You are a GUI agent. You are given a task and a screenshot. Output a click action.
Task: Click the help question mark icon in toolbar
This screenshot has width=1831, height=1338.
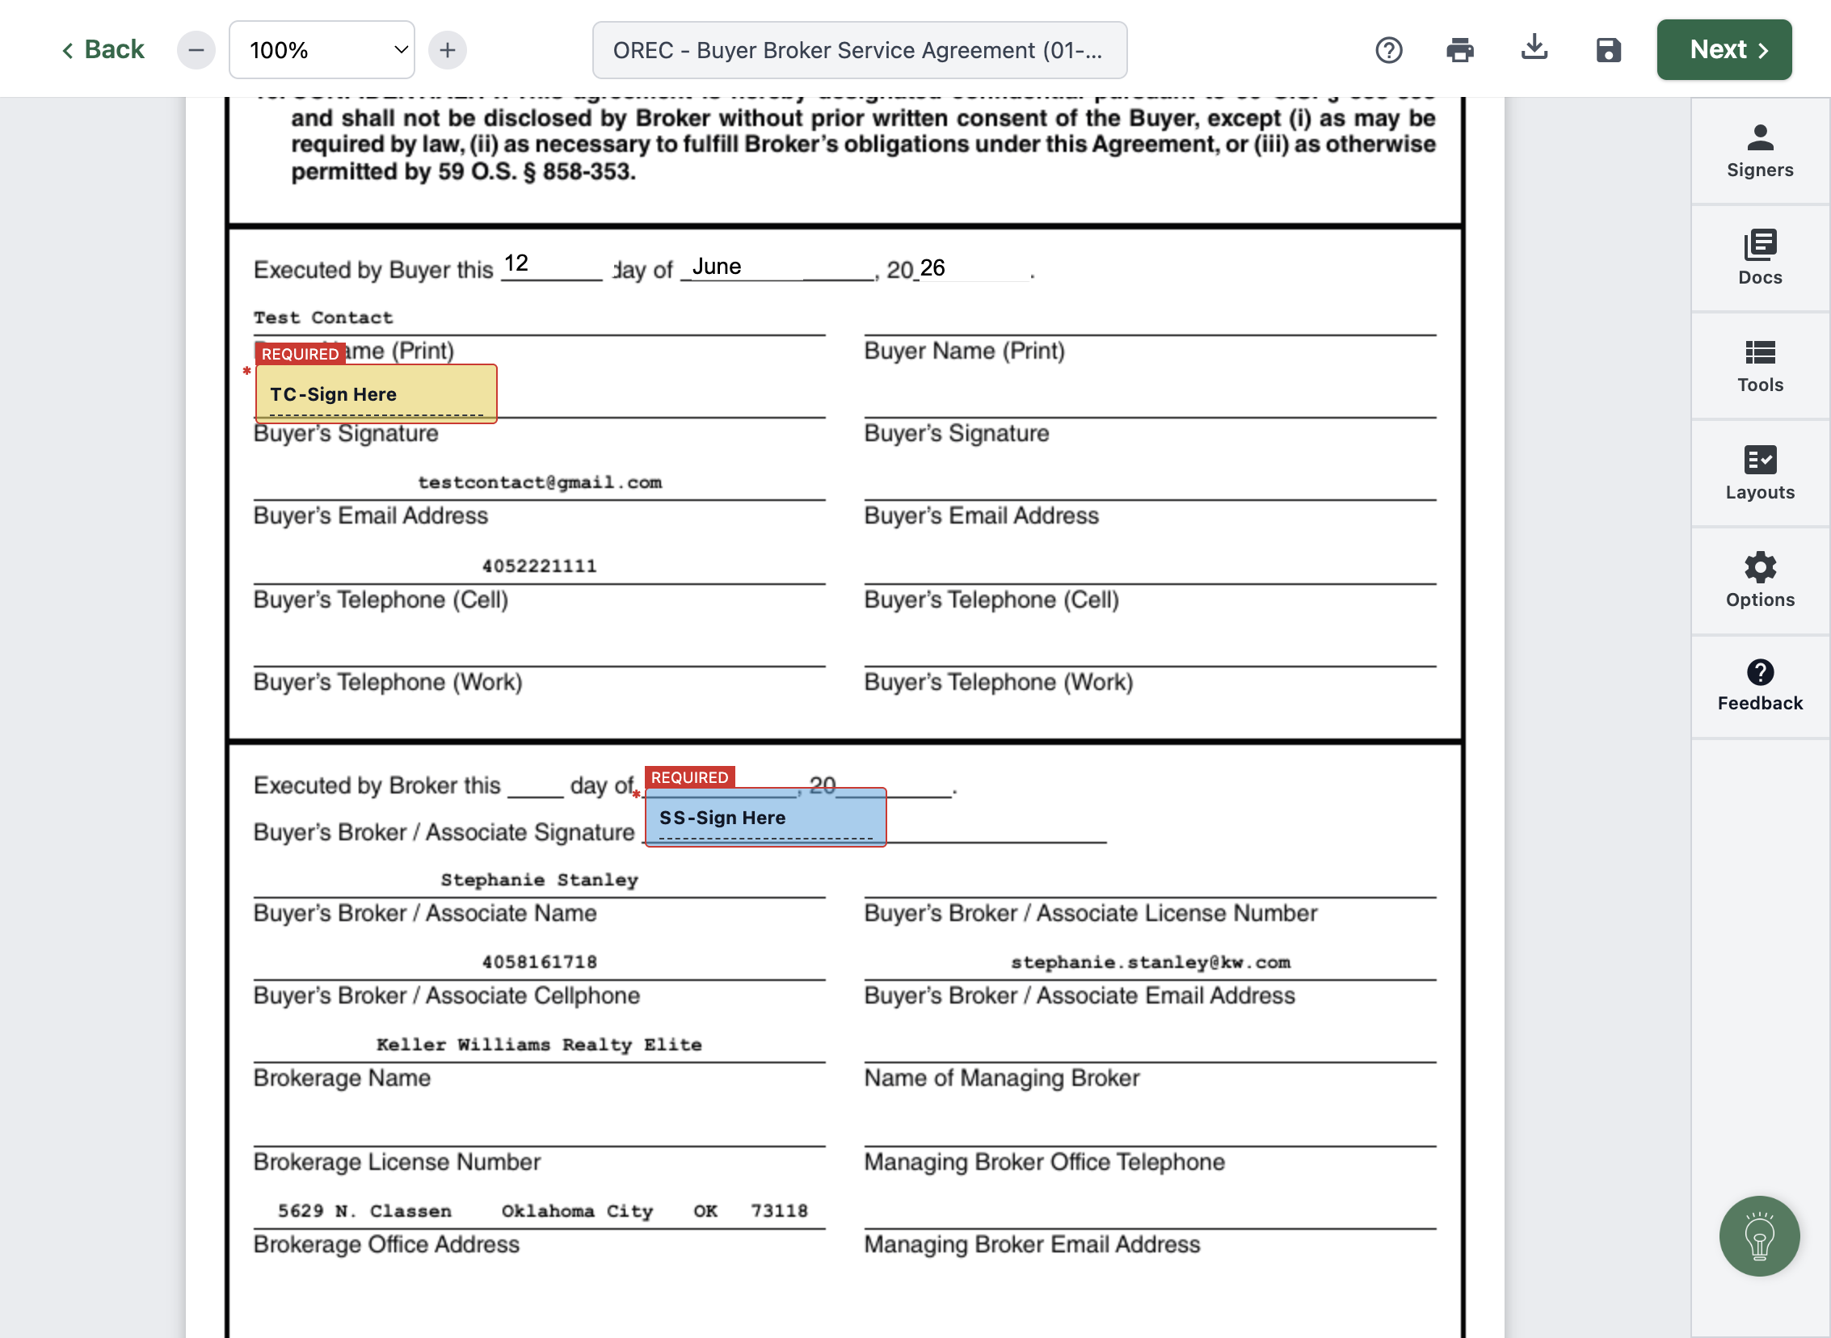click(x=1388, y=50)
